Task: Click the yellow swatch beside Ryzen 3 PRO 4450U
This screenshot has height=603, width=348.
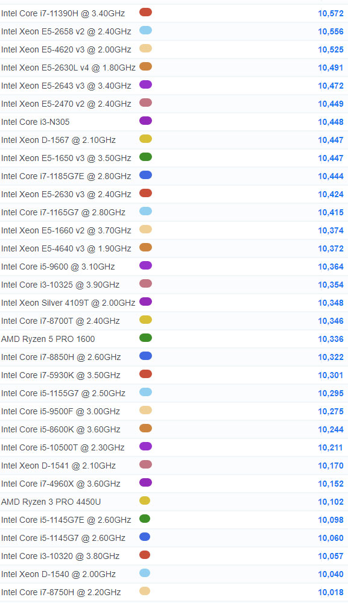Action: (x=145, y=500)
